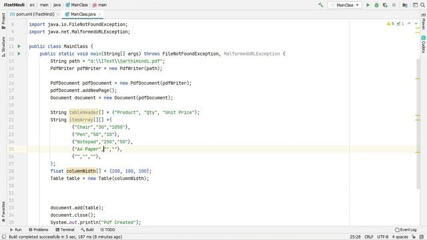Click the document.add(table) line

[77, 208]
